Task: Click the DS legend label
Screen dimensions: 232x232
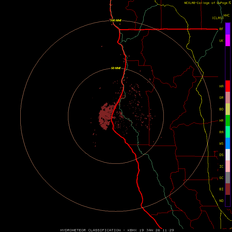Action: pyautogui.click(x=221, y=155)
